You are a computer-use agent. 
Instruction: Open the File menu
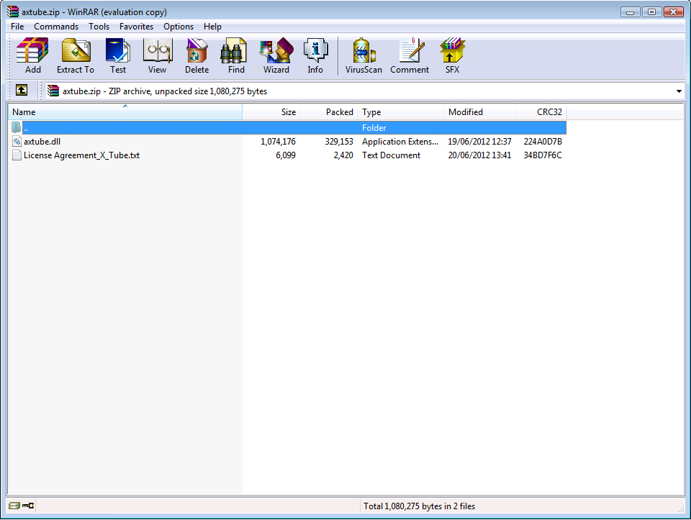point(17,27)
